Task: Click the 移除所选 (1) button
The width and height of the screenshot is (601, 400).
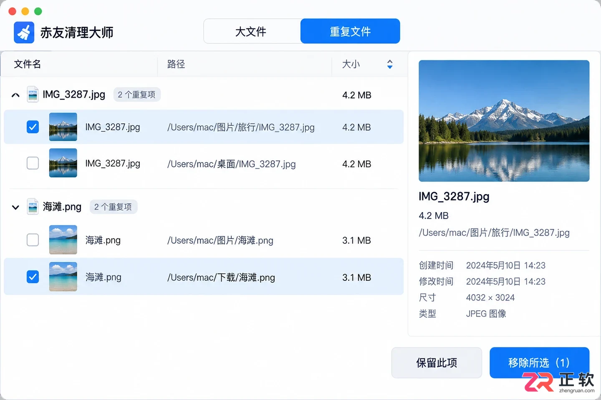Action: [x=539, y=363]
